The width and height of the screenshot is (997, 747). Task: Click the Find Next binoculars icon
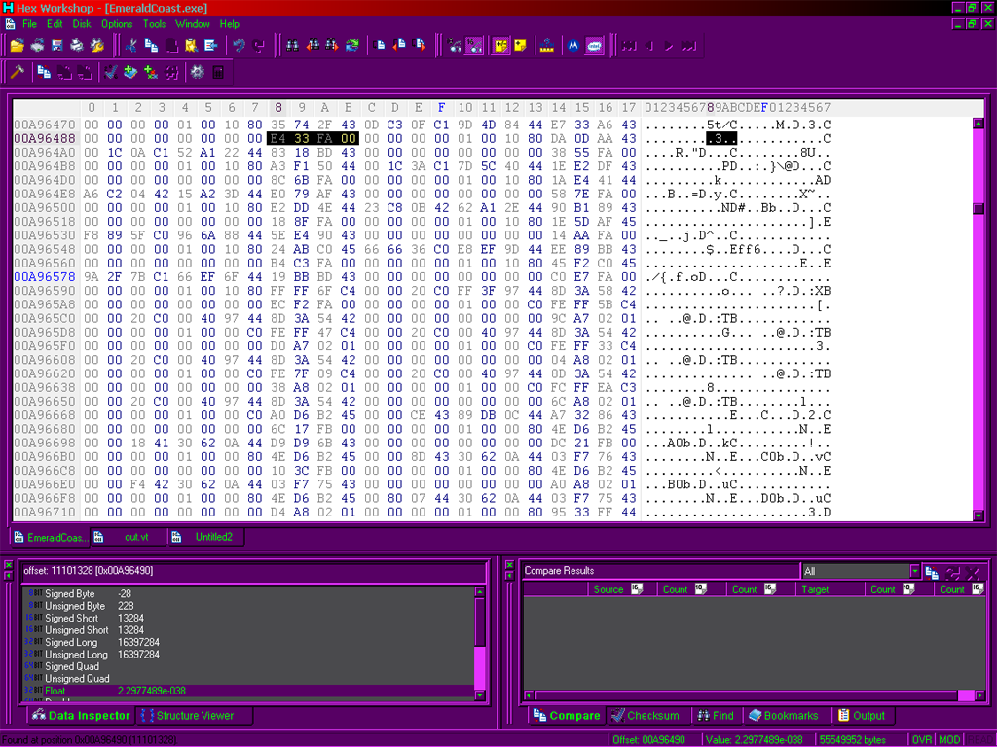[332, 45]
